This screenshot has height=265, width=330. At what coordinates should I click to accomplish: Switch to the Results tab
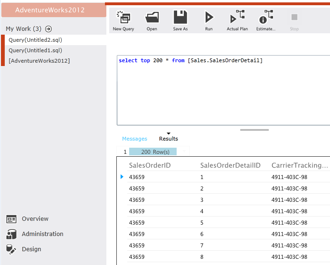[x=169, y=139]
